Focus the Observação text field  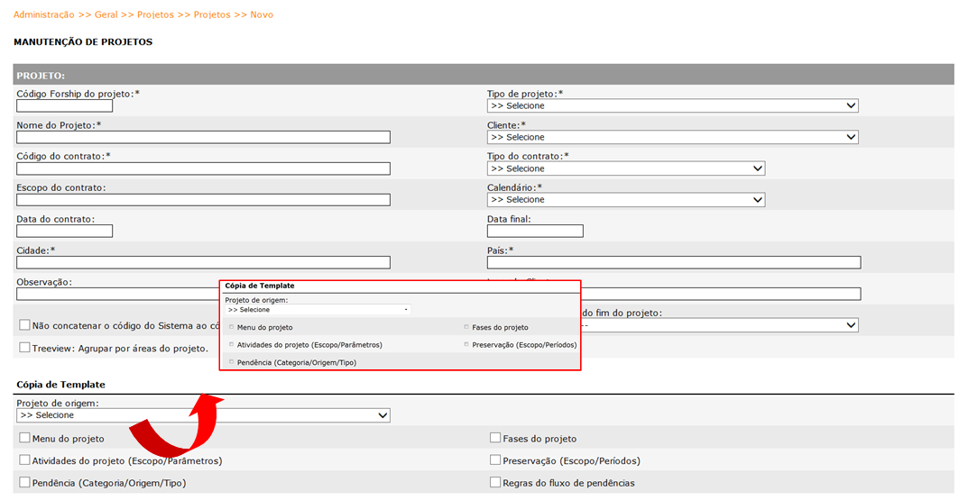pyautogui.click(x=117, y=294)
